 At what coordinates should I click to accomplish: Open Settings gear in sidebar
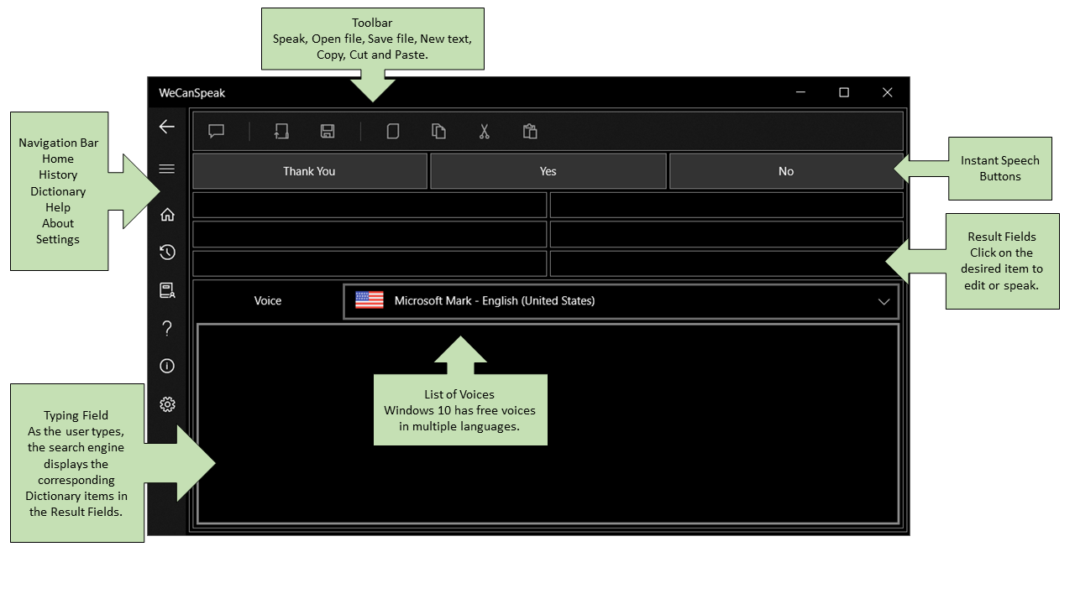coord(167,404)
